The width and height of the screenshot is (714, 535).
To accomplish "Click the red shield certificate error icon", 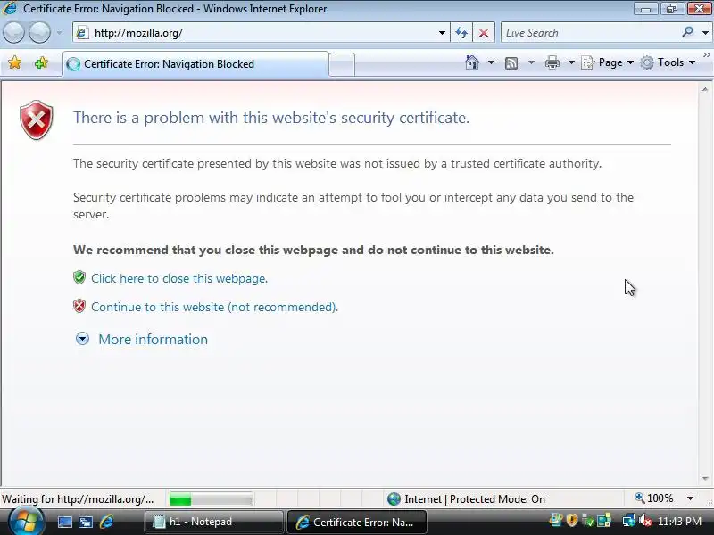I will [37, 120].
